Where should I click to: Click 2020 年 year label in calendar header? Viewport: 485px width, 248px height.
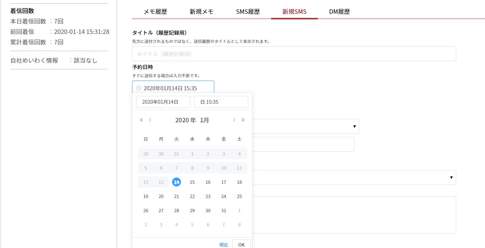click(x=185, y=120)
